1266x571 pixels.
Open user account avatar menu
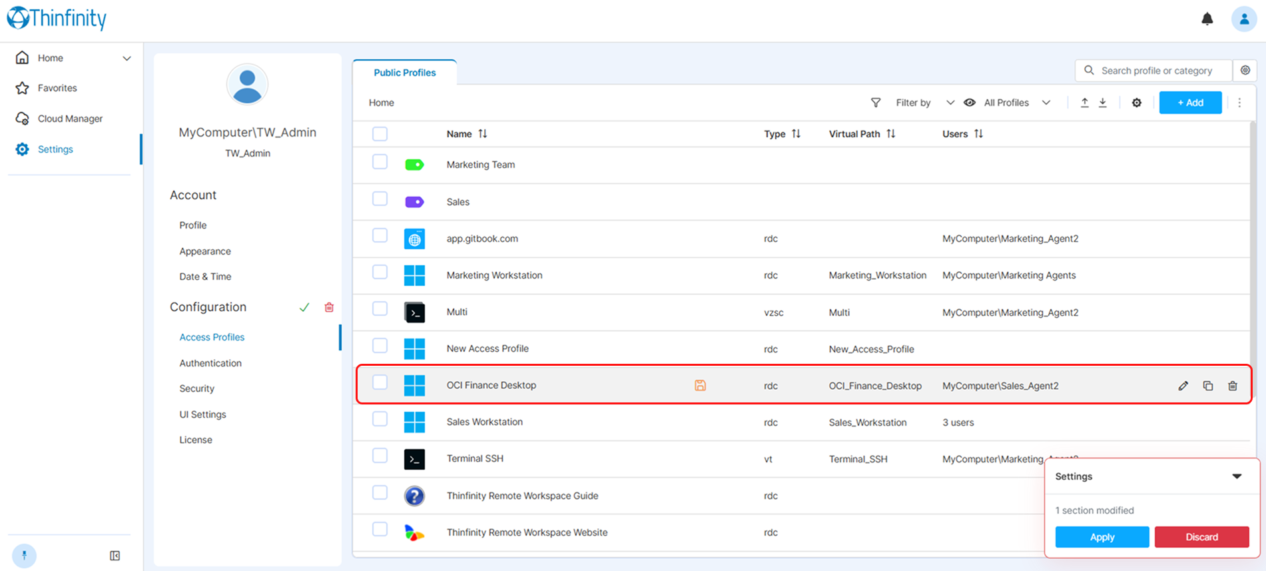tap(1243, 19)
